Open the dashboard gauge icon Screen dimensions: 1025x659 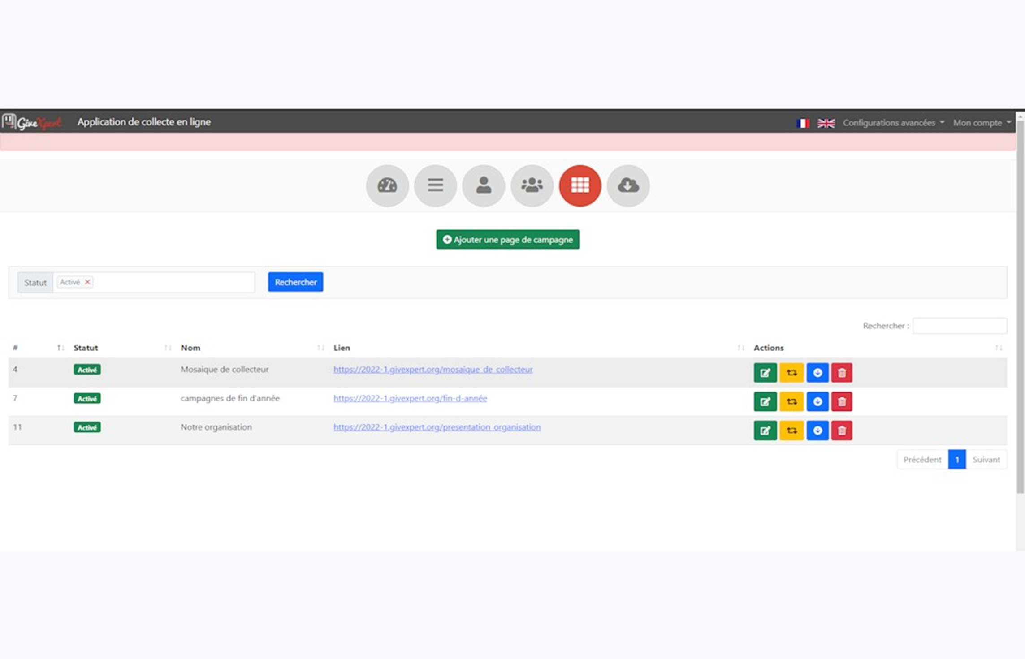tap(387, 185)
